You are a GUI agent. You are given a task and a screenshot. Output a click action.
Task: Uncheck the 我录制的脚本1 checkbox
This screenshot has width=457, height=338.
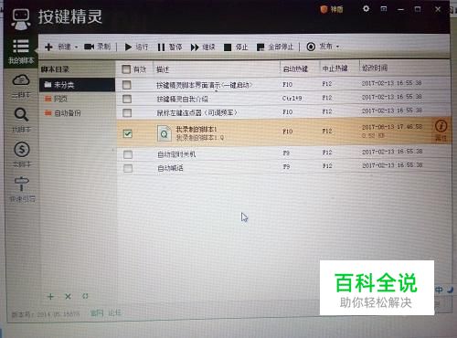(128, 133)
